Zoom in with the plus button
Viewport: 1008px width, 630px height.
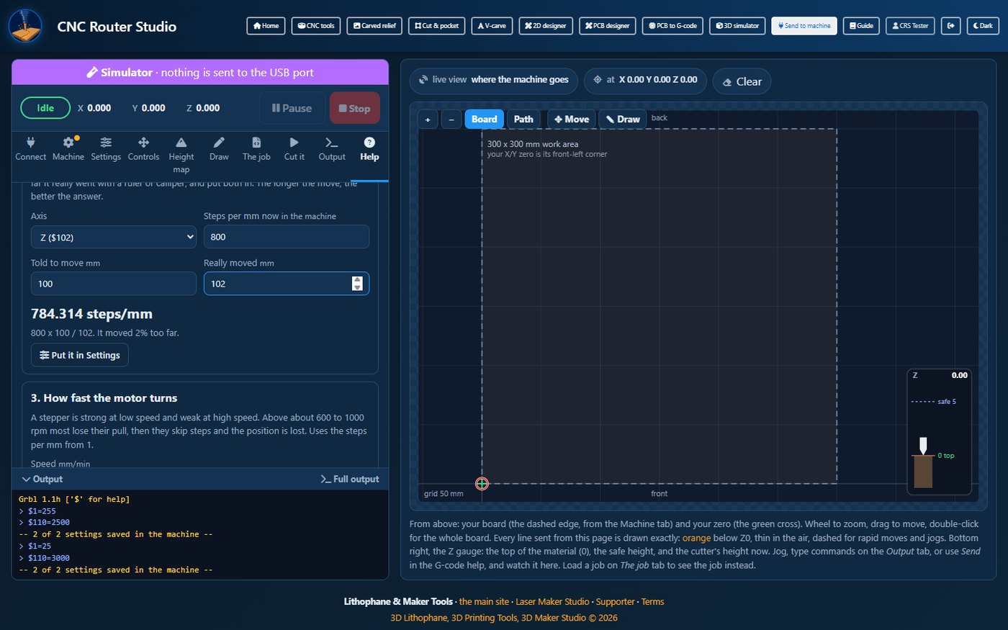coord(428,120)
